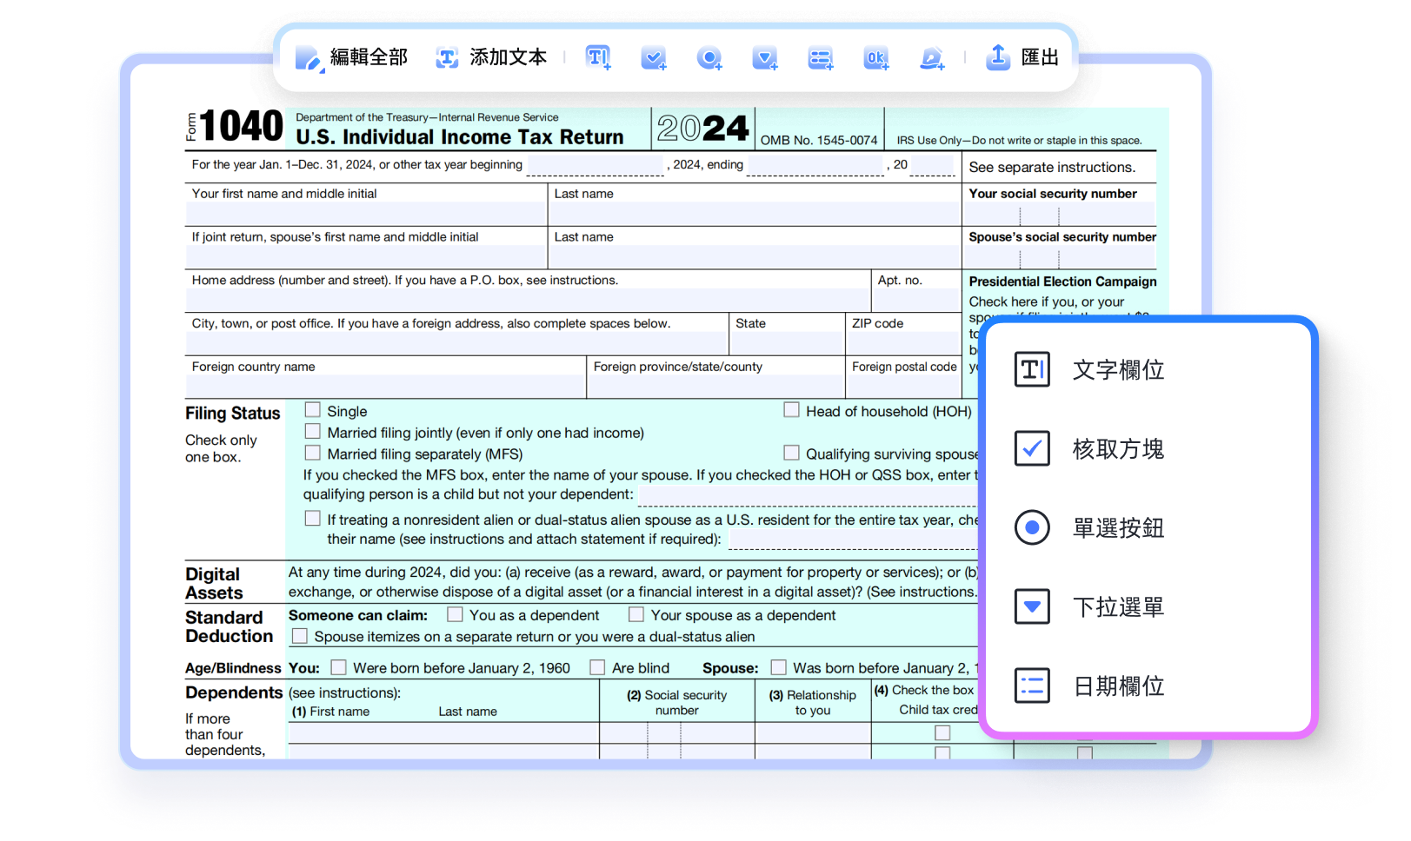Click the 'Digital Assets' heading
Image resolution: width=1411 pixels, height=841 pixels.
pos(214,583)
